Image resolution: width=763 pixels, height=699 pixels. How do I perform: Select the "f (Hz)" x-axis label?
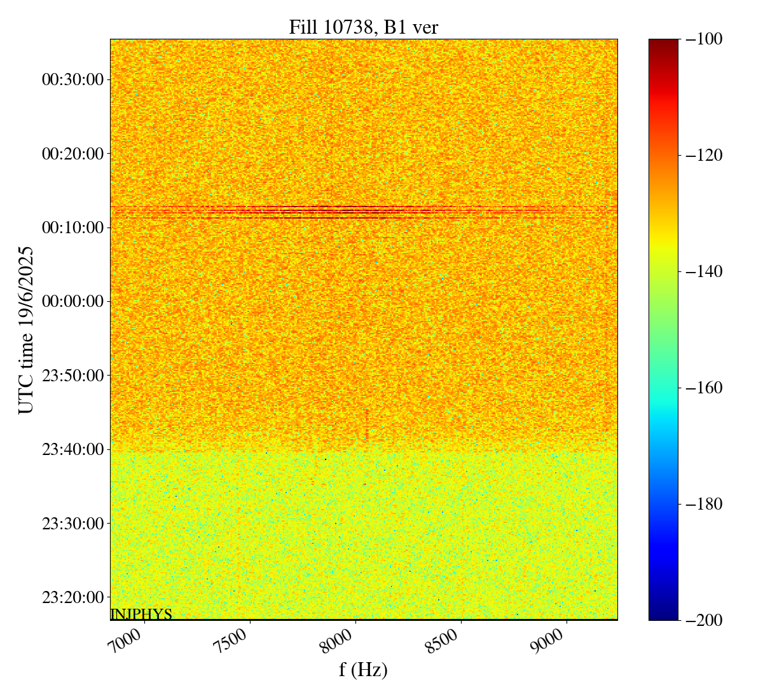pos(363,669)
